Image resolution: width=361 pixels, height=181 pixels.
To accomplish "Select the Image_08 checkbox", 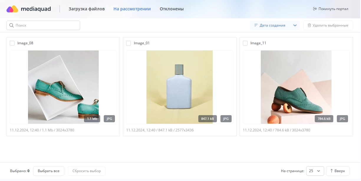I will [12, 43].
